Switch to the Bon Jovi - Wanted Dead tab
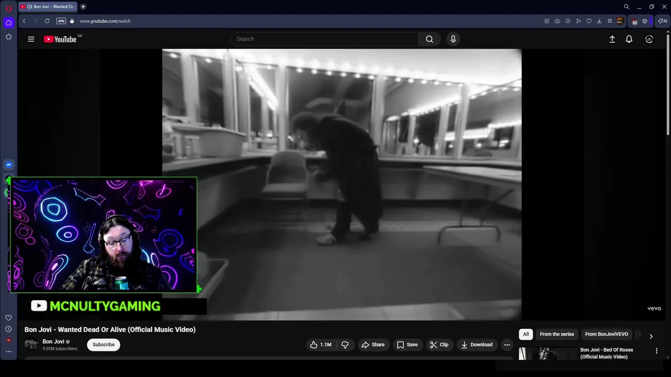671x377 pixels. pyautogui.click(x=47, y=7)
